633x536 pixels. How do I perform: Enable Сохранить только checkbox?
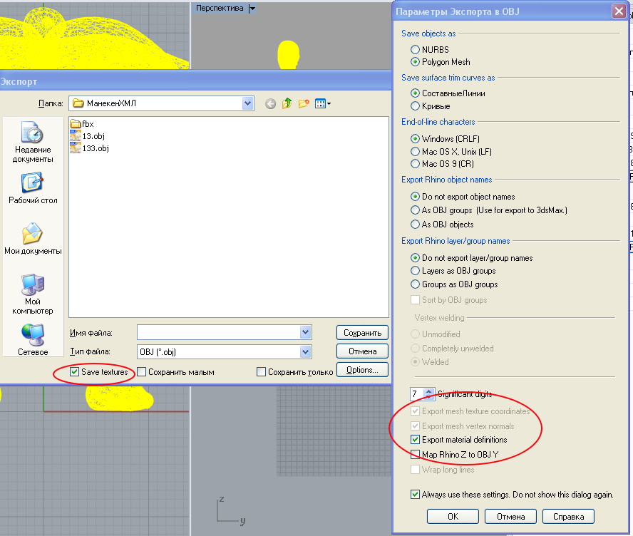(261, 372)
